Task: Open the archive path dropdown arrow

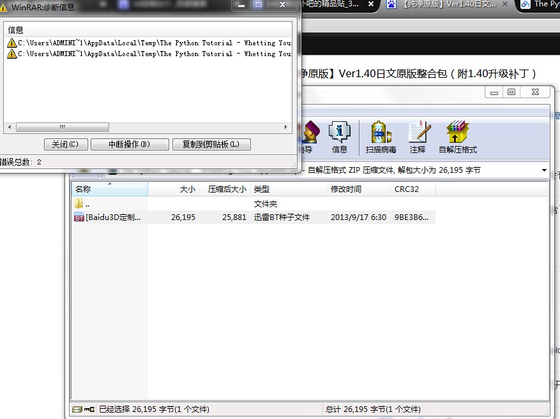Action: tap(544, 170)
